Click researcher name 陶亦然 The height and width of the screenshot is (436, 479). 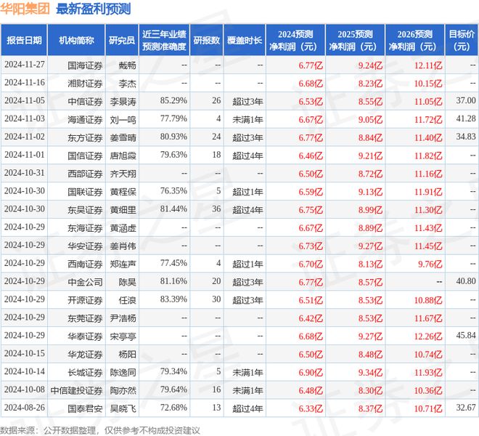(123, 390)
